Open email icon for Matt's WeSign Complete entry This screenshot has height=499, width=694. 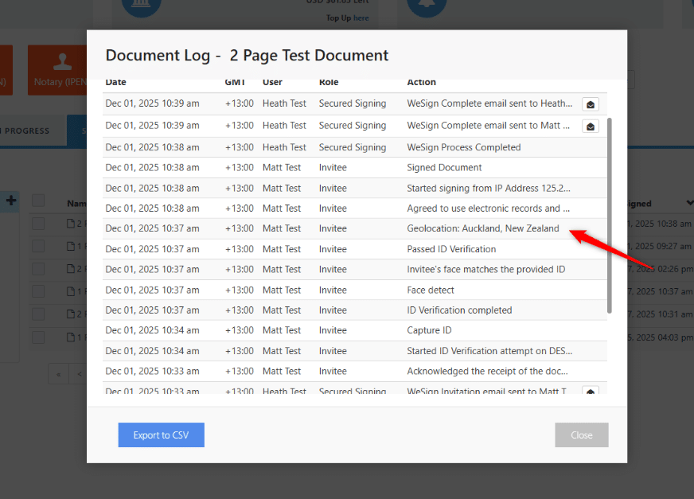pyautogui.click(x=590, y=126)
